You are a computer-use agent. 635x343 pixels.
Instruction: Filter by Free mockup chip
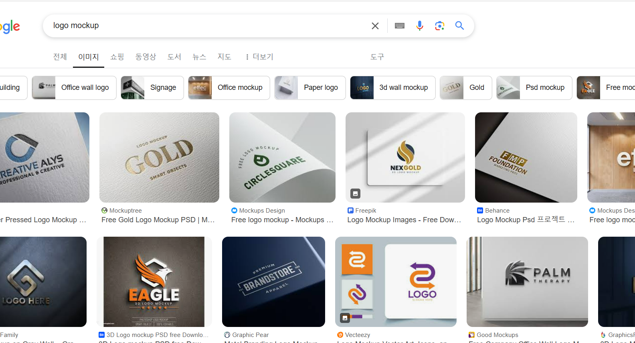coord(606,87)
